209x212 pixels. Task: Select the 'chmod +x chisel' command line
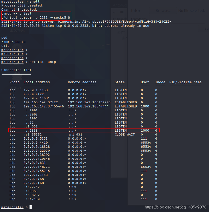tap(16, 14)
